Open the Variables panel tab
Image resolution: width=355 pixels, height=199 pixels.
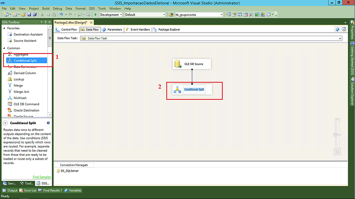73,190
